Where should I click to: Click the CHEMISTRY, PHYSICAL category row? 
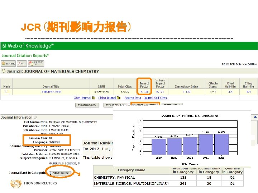point(168,177)
